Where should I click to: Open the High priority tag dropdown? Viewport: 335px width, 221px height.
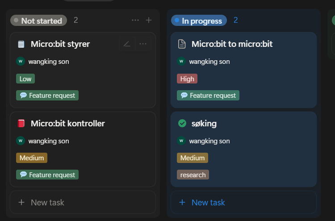click(x=187, y=79)
